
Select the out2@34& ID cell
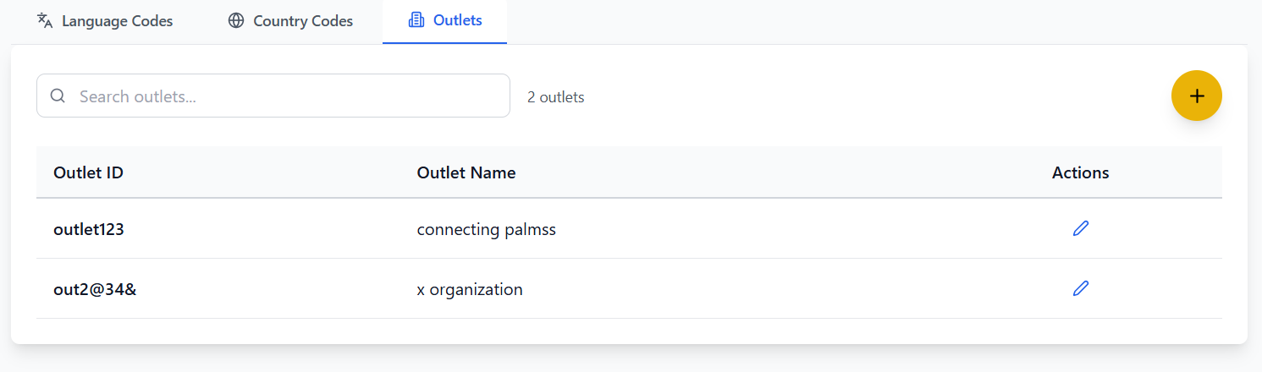[96, 290]
